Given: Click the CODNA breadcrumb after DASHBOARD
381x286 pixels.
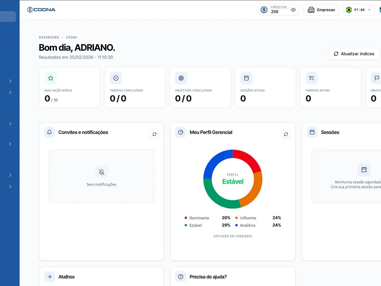Looking at the screenshot, I should coord(71,37).
